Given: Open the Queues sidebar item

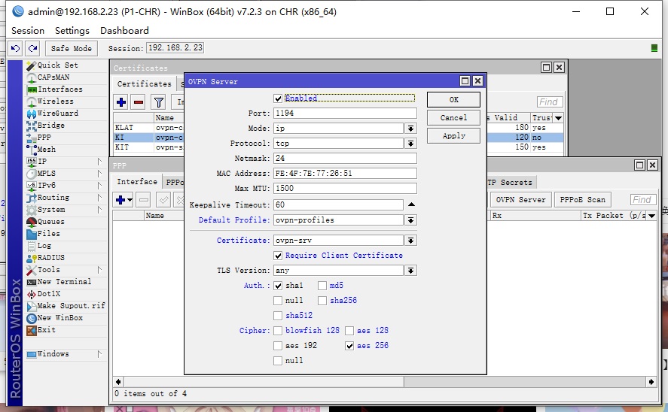Looking at the screenshot, I should coord(50,222).
